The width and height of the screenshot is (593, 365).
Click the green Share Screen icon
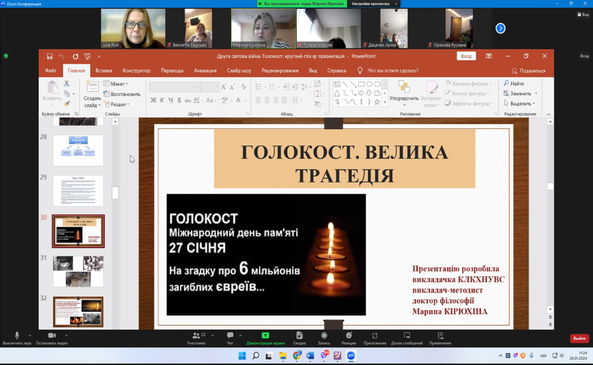coord(265,336)
